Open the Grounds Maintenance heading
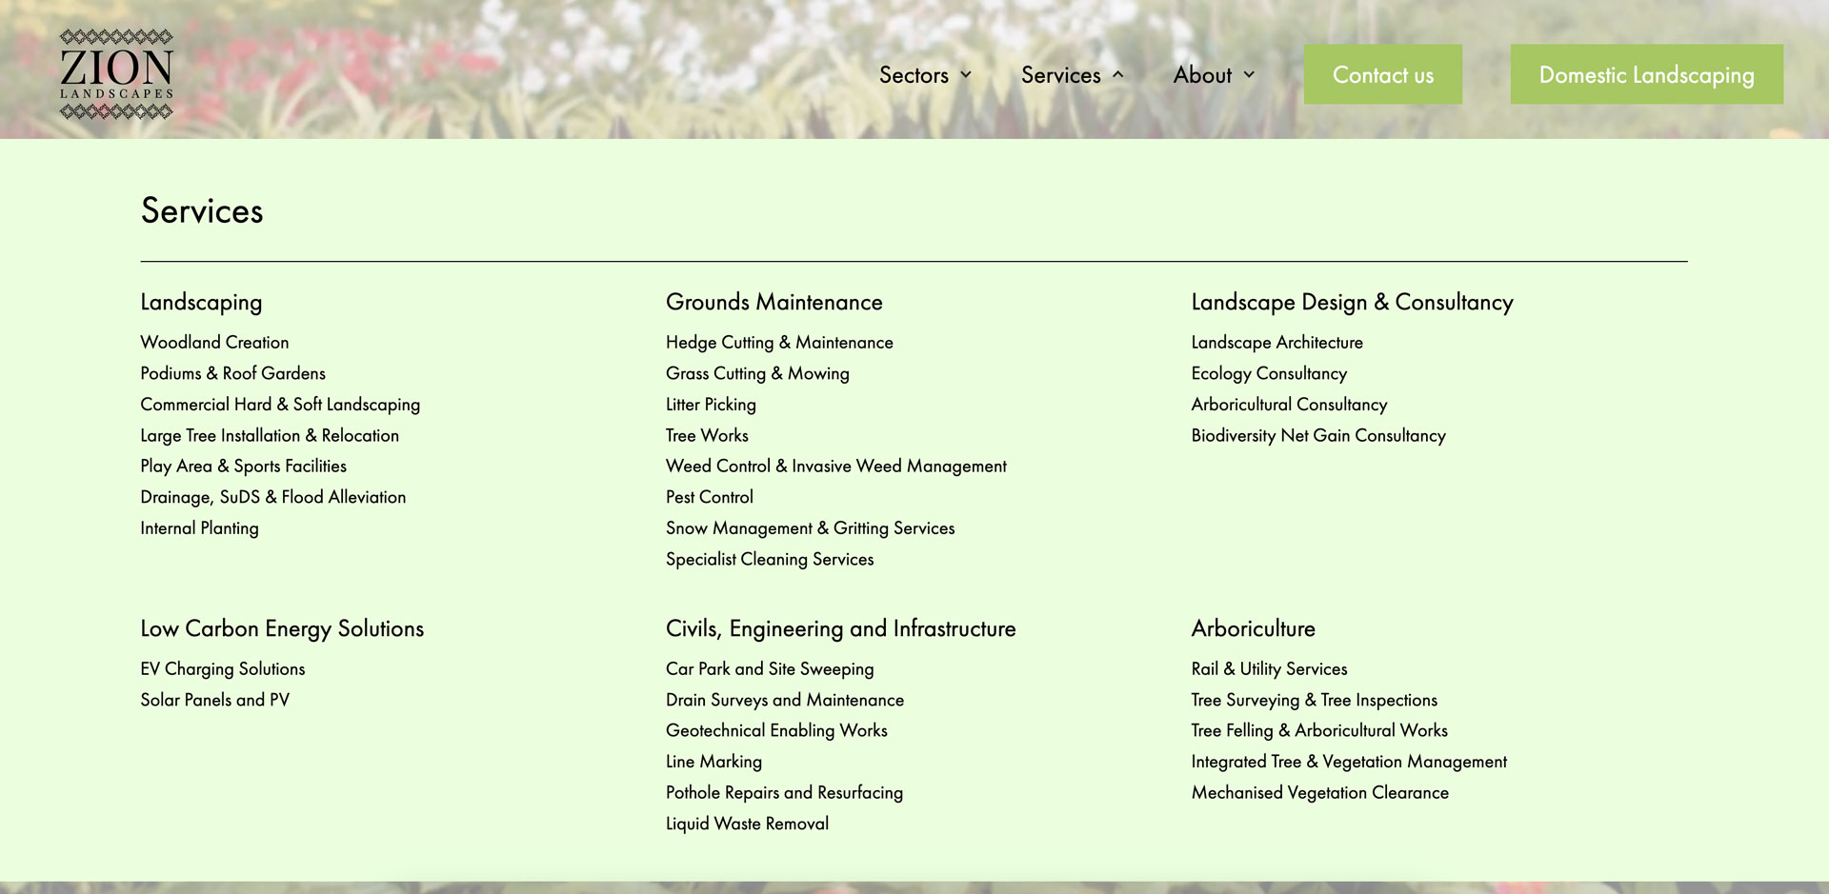Viewport: 1829px width, 894px height. (x=774, y=302)
